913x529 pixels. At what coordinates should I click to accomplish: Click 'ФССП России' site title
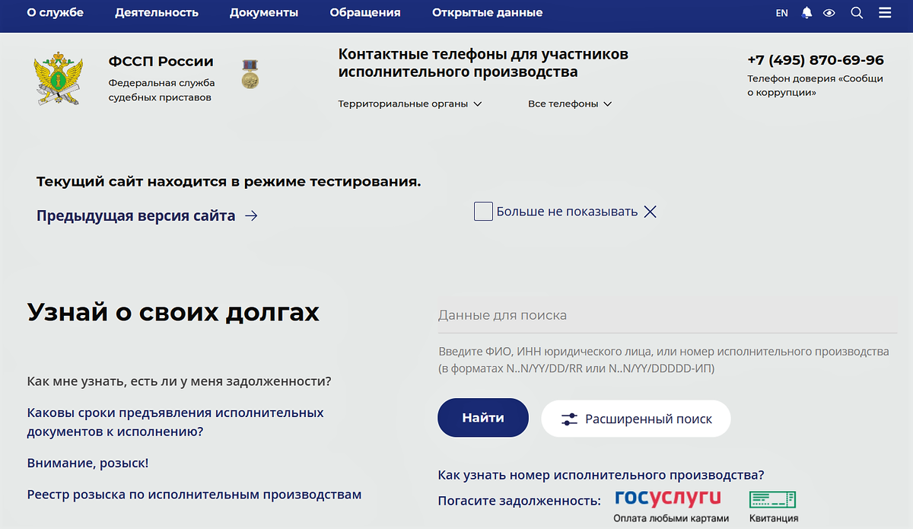click(161, 62)
